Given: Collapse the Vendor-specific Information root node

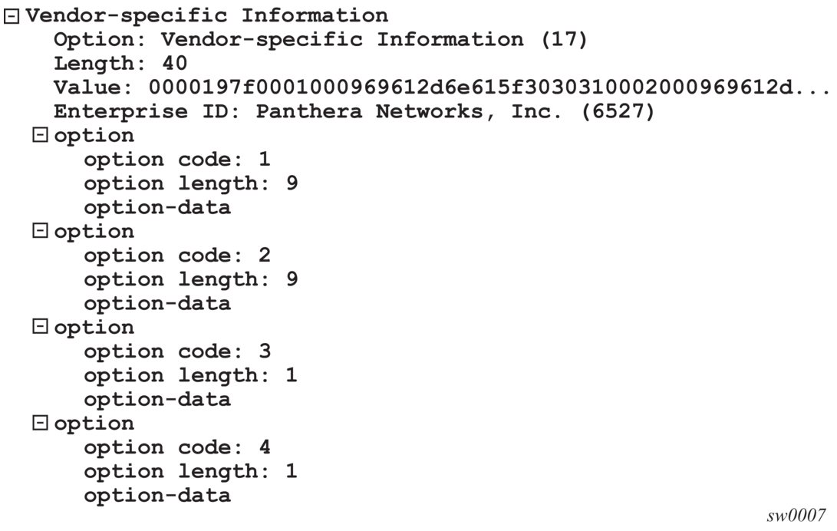Looking at the screenshot, I should (12, 16).
